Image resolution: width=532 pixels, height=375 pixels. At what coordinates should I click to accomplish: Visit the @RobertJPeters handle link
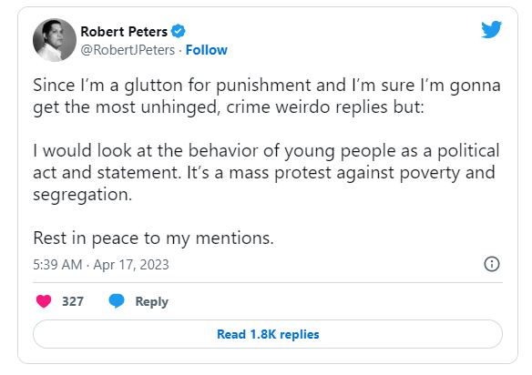128,50
